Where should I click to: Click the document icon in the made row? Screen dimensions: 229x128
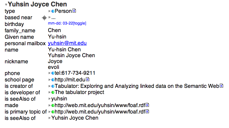pos(148,105)
